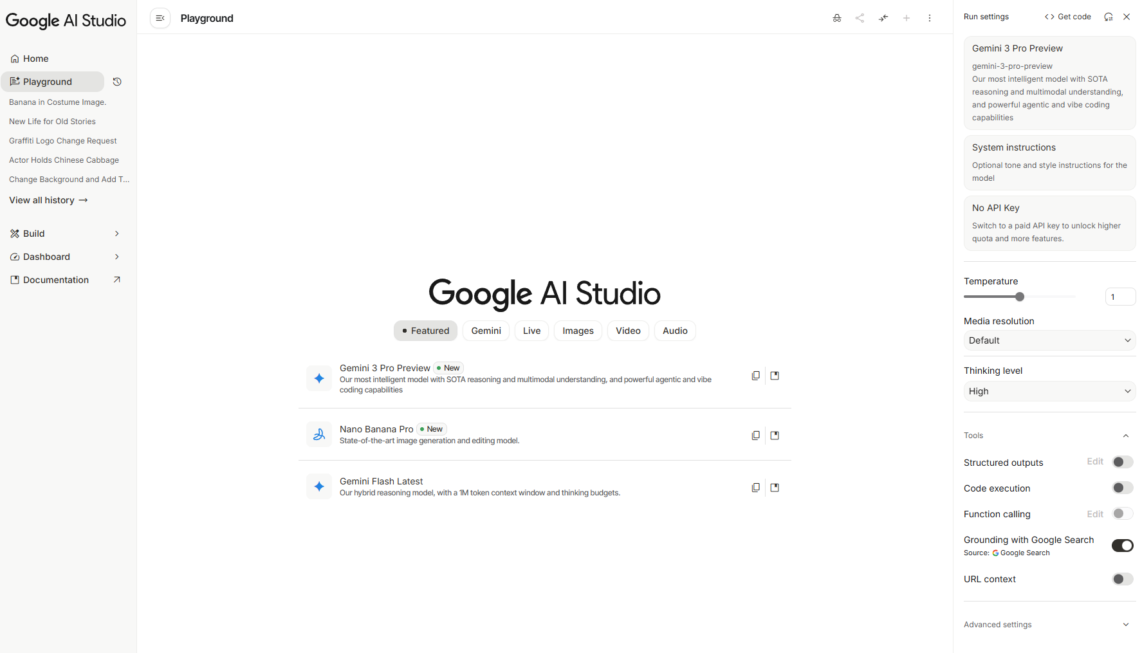Open the Gemini 3 Pro Preview model selector card
This screenshot has height=653, width=1142.
point(1049,83)
